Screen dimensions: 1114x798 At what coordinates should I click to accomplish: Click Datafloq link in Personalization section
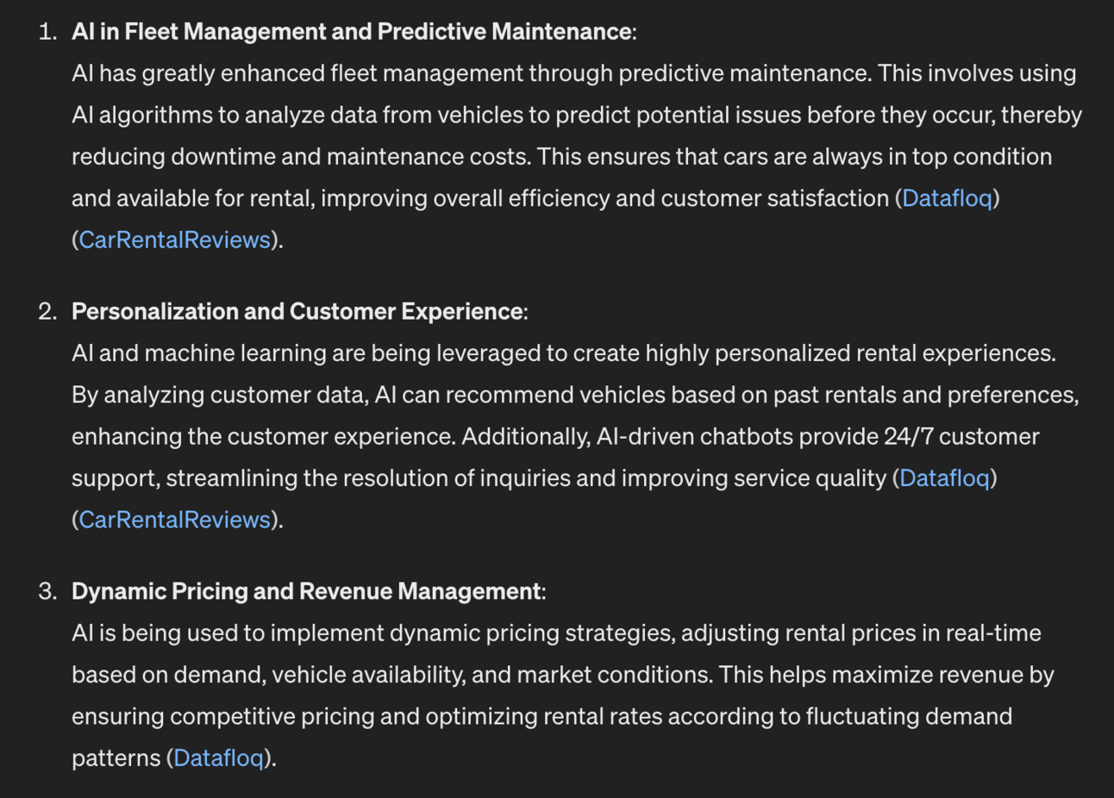(944, 478)
